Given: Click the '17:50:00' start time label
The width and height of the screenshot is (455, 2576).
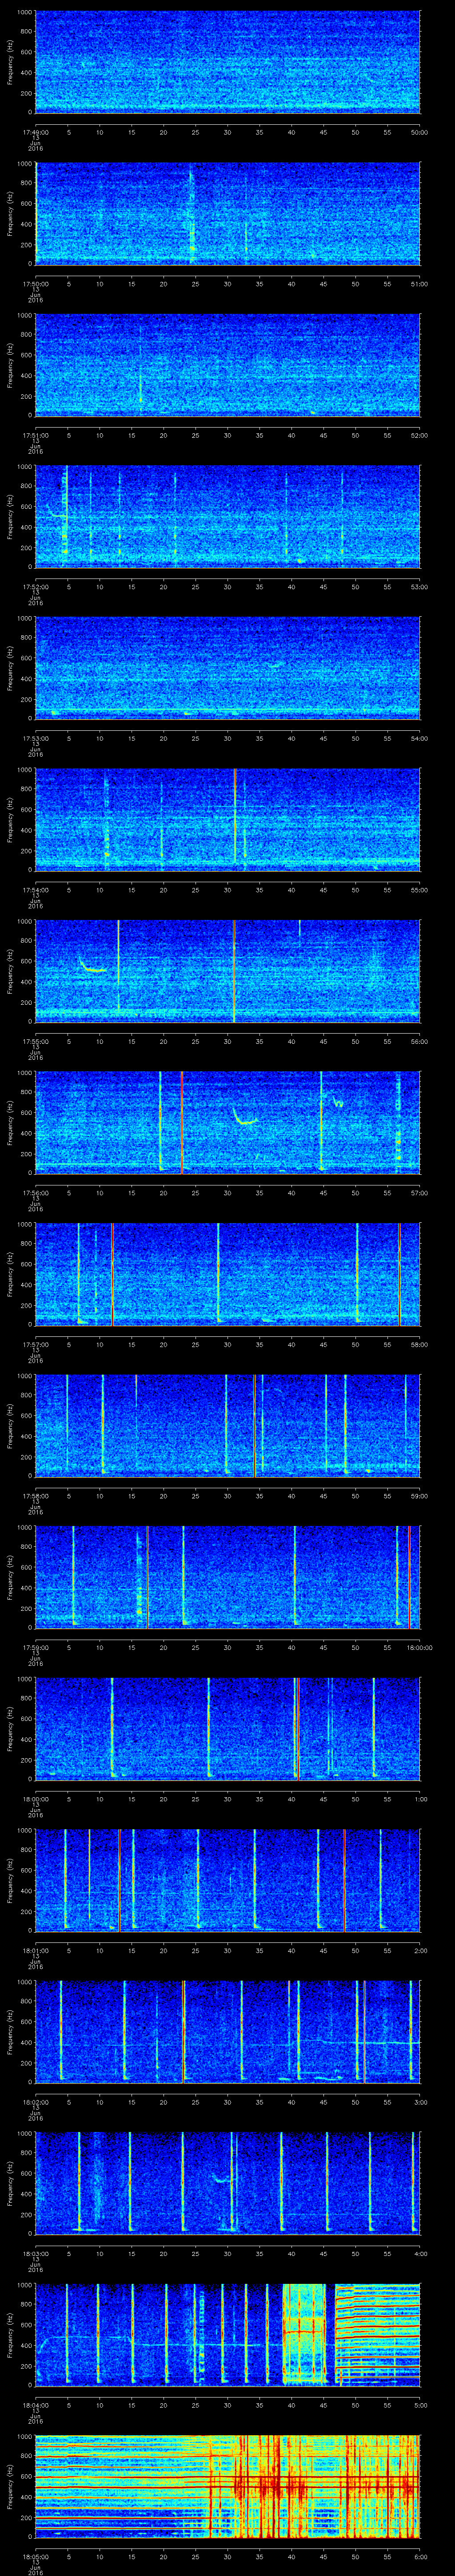Looking at the screenshot, I should click(x=35, y=284).
